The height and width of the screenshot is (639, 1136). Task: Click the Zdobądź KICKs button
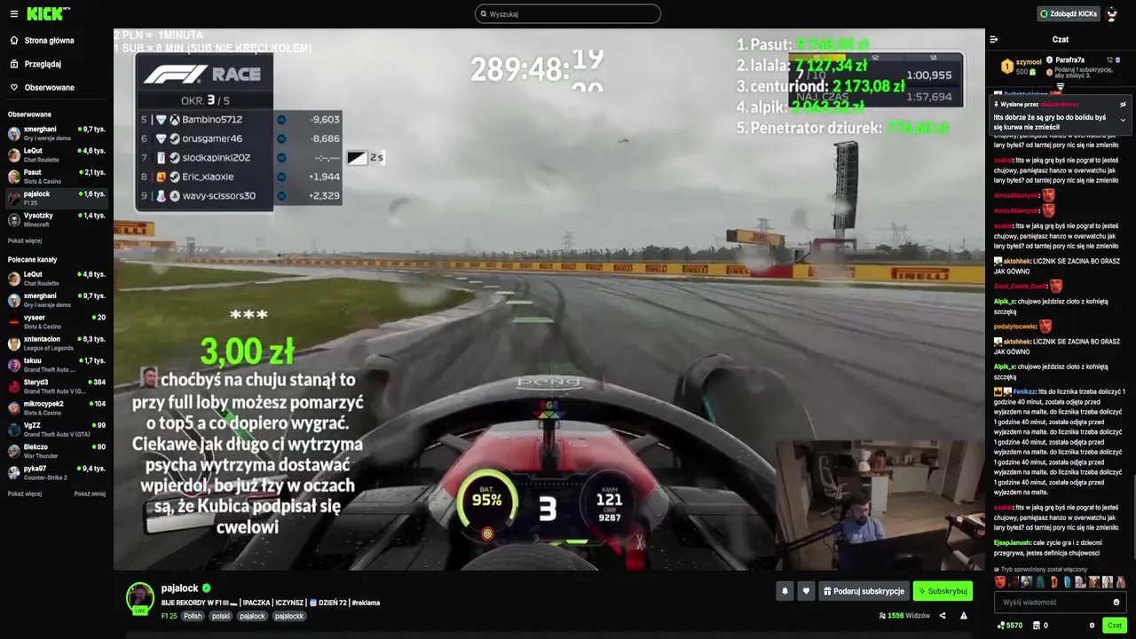pos(1069,14)
